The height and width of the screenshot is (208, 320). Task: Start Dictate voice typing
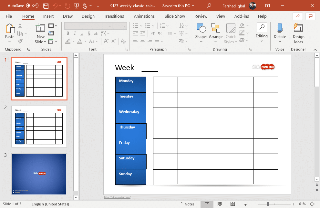coord(280,33)
